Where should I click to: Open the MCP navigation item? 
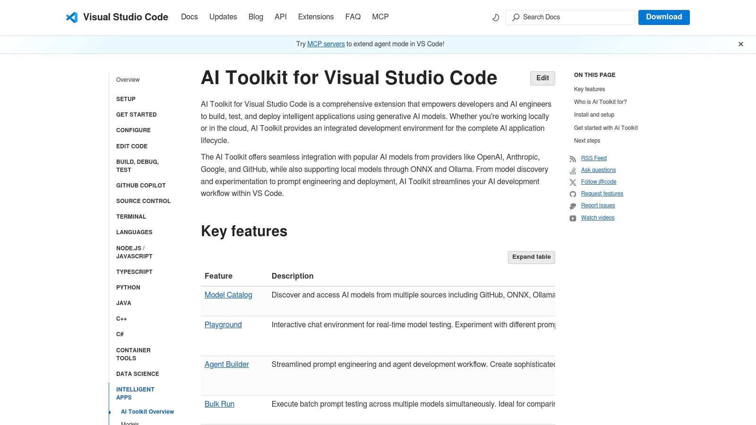(x=380, y=17)
